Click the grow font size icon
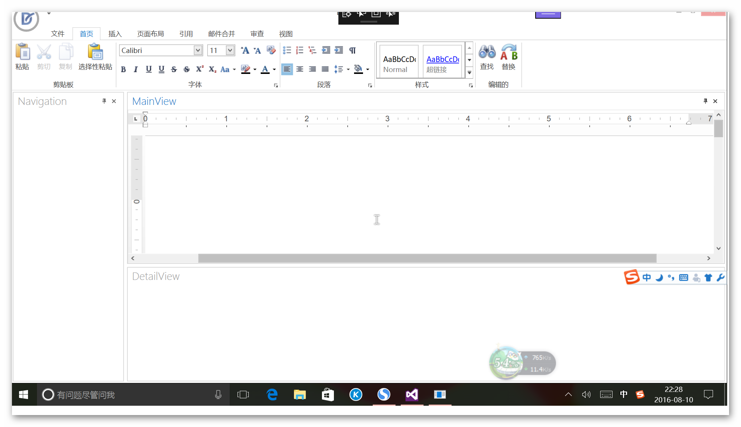This screenshot has width=741, height=427. [245, 50]
